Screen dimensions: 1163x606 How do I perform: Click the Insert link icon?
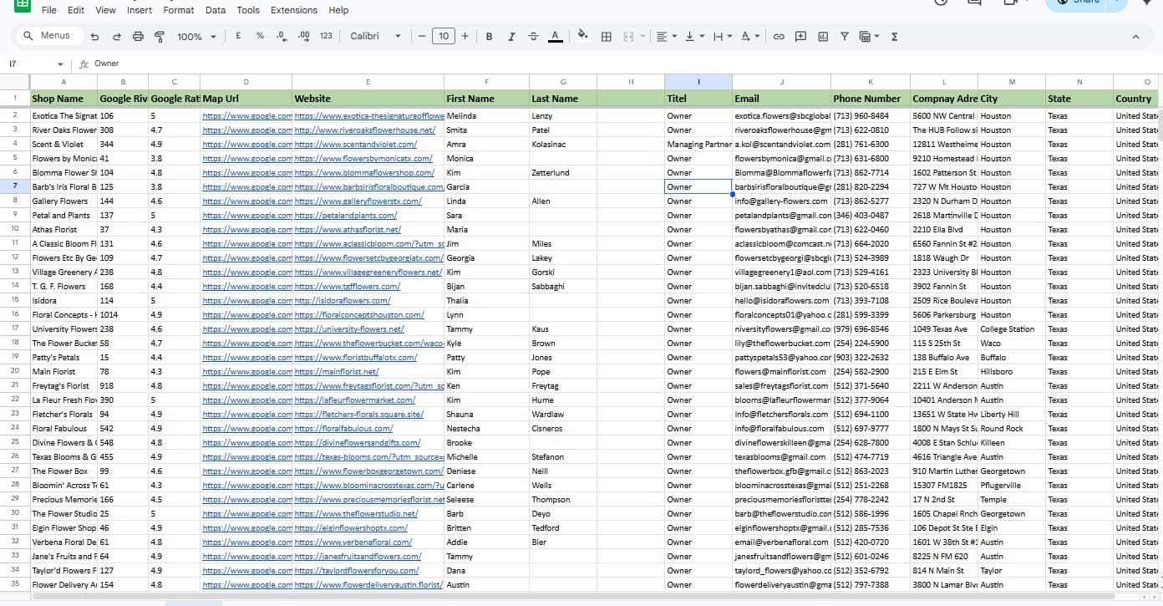click(x=777, y=36)
